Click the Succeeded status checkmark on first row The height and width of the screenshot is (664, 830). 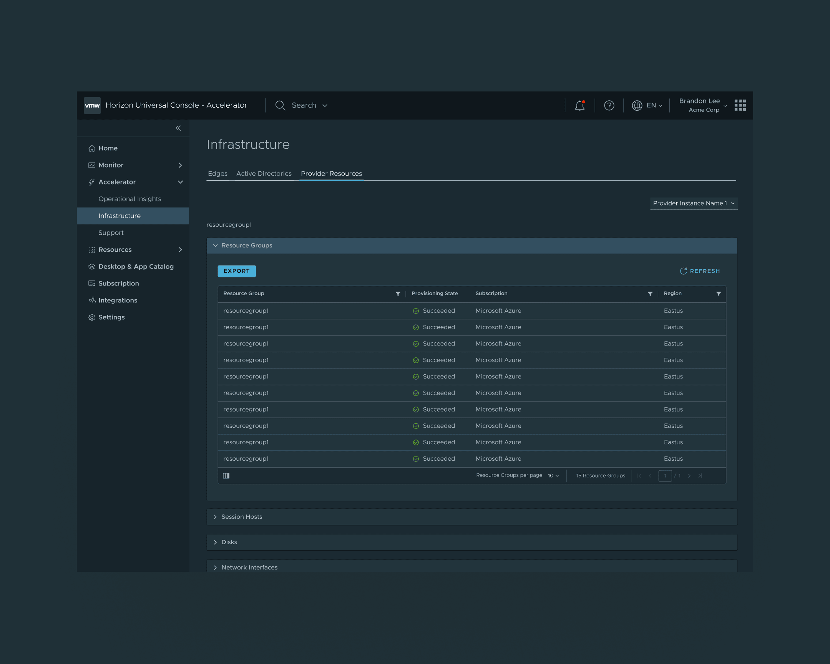pyautogui.click(x=416, y=310)
